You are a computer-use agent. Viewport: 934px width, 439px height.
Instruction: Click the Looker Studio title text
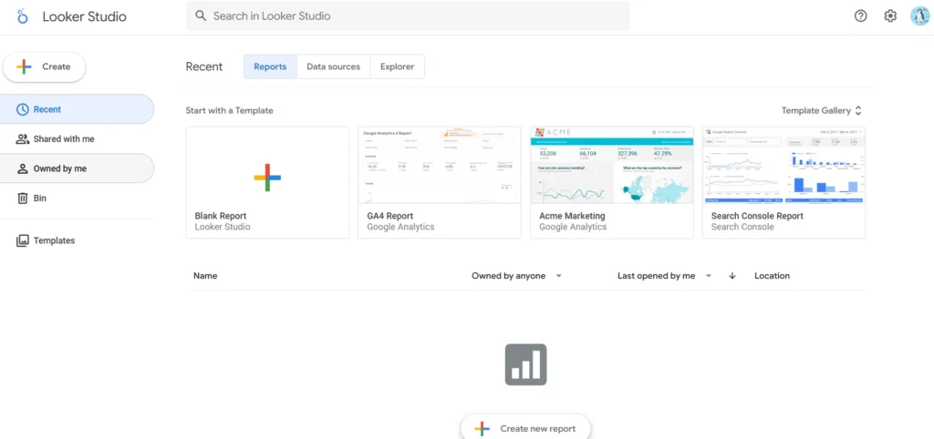84,16
